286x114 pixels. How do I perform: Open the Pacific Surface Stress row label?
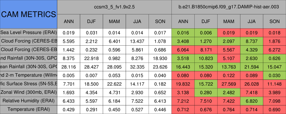pos(28,84)
